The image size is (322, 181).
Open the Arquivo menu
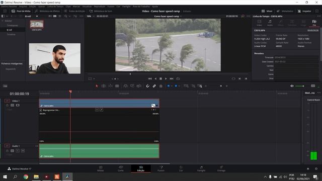click(23, 7)
